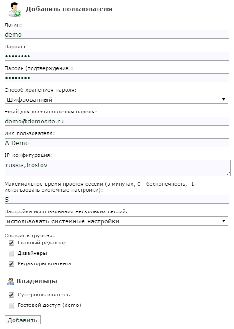Screen dimensions: 234x329
Task: Toggle the Суперпользователь checkbox
Action: point(11,295)
